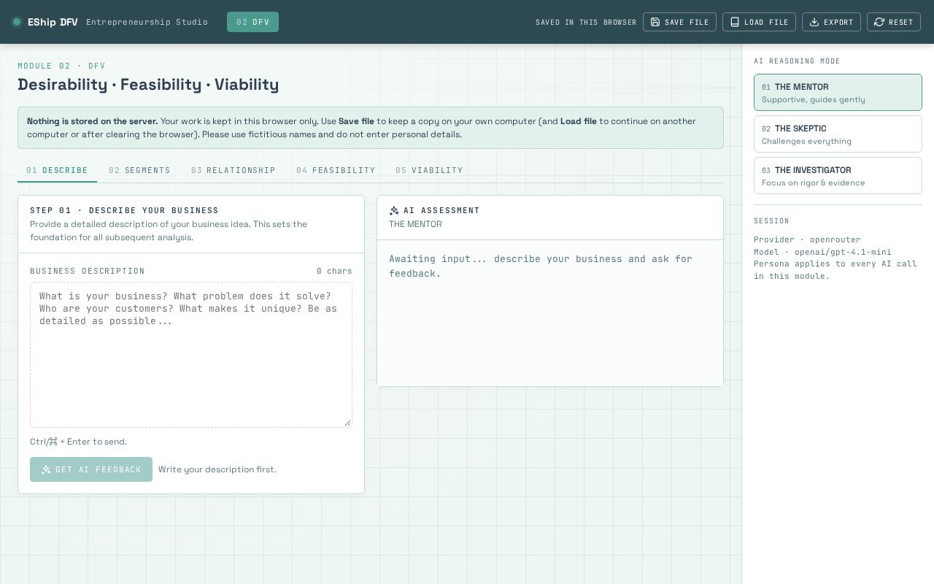Switch to the 02 Segments tab
The width and height of the screenshot is (934, 584).
139,170
